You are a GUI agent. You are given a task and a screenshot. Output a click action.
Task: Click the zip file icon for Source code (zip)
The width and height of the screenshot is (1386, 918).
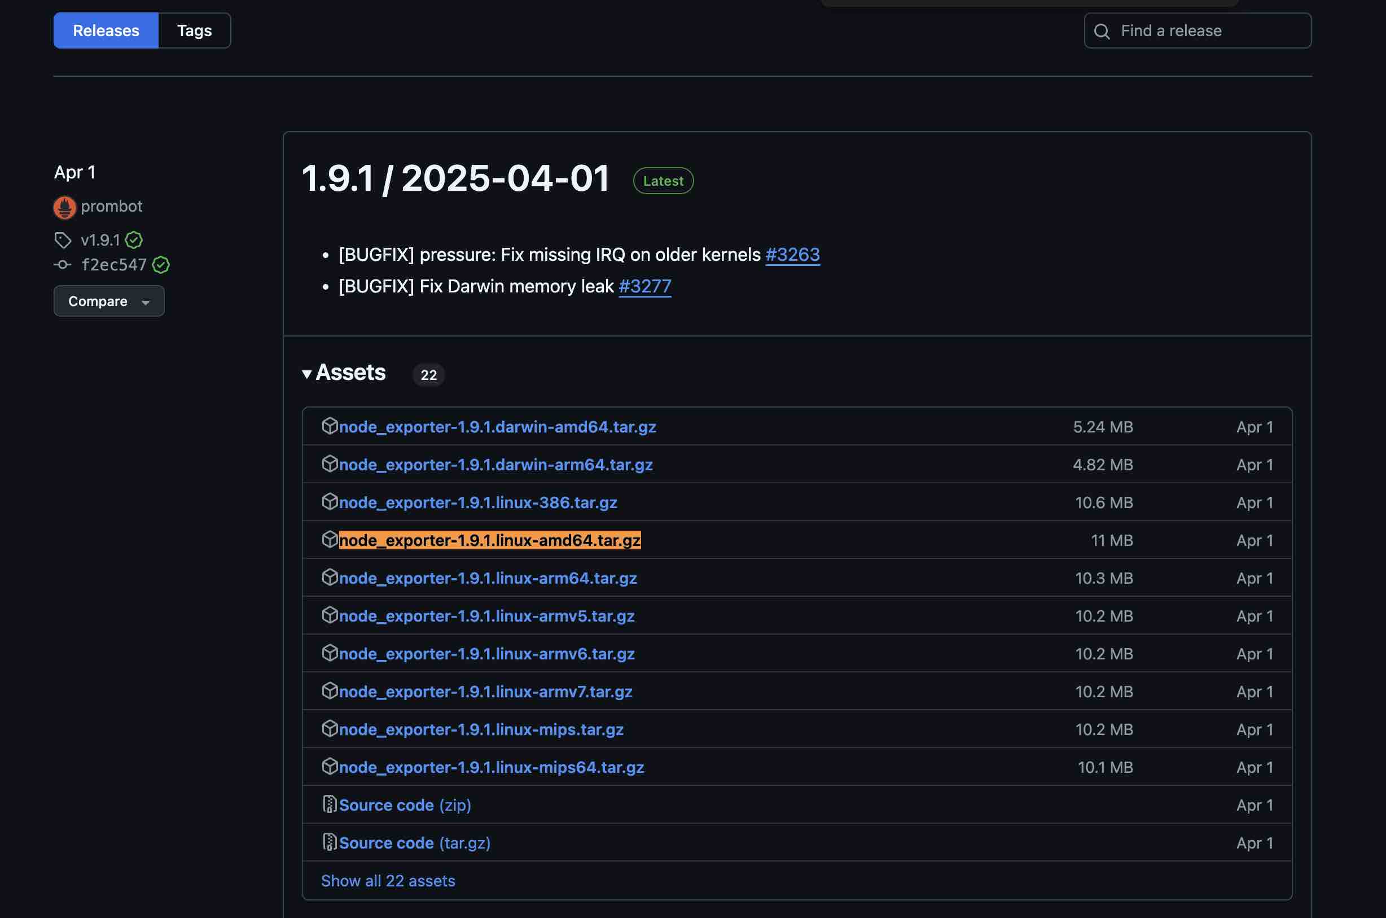330,805
